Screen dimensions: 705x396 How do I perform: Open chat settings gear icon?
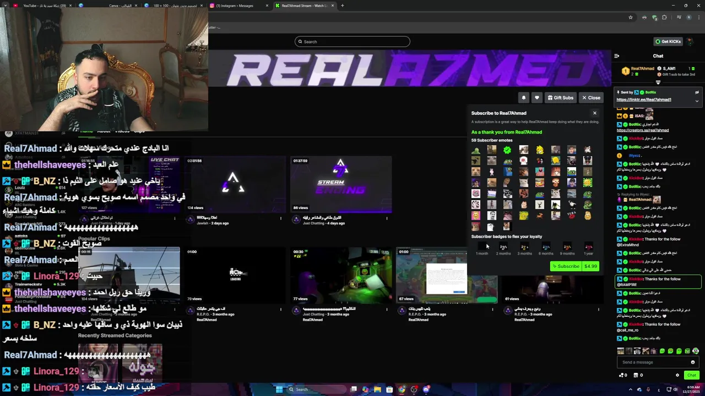(x=677, y=375)
